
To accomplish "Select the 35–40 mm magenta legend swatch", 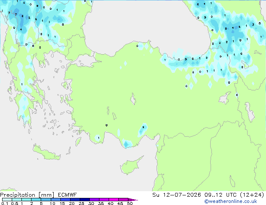I will click(104, 200).
